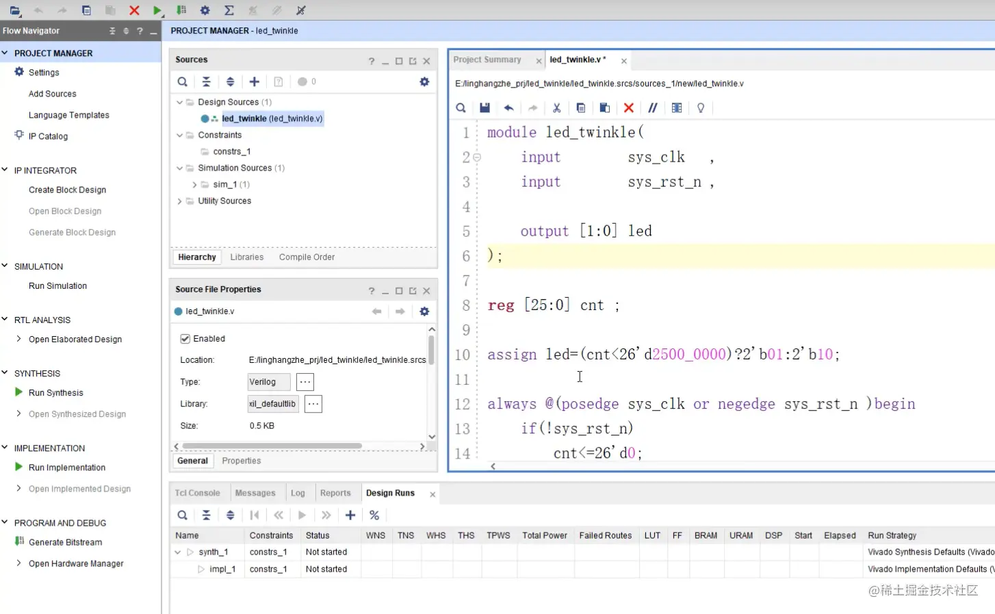Viewport: 995px width, 614px height.
Task: Search in the Design Runs panel
Action: pos(183,515)
